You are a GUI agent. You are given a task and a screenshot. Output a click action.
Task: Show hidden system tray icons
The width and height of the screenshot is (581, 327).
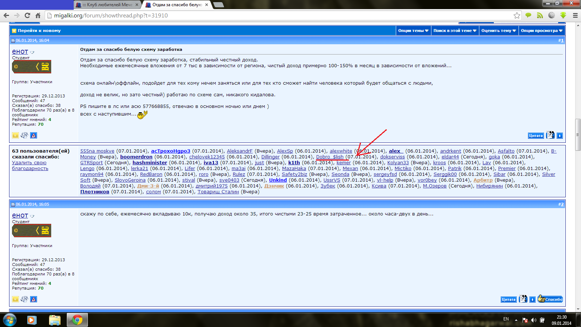pyautogui.click(x=516, y=320)
